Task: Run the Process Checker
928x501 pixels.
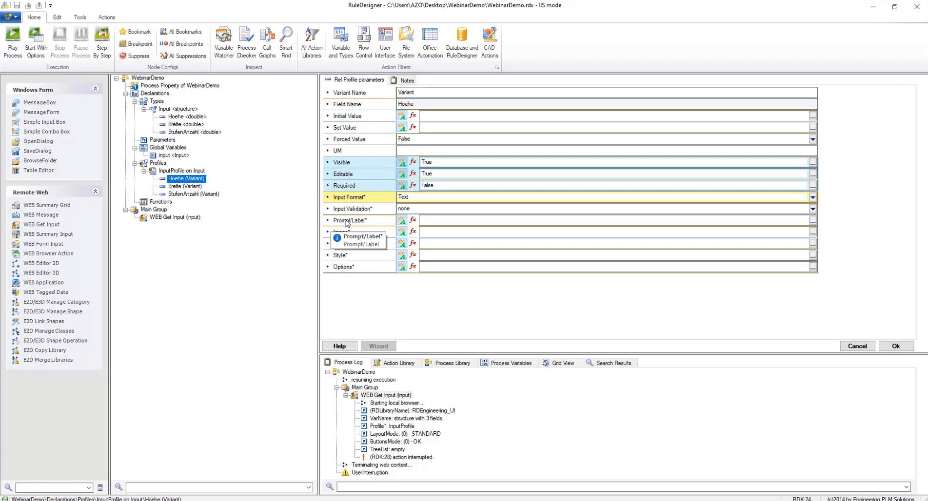Action: click(246, 41)
